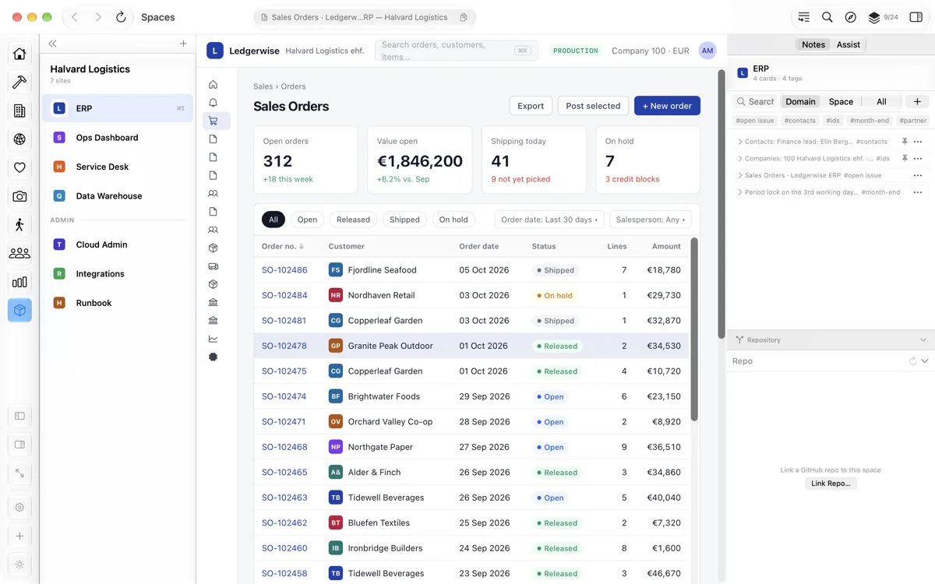Open the camera icon in left dock
The image size is (935, 584).
coord(19,197)
